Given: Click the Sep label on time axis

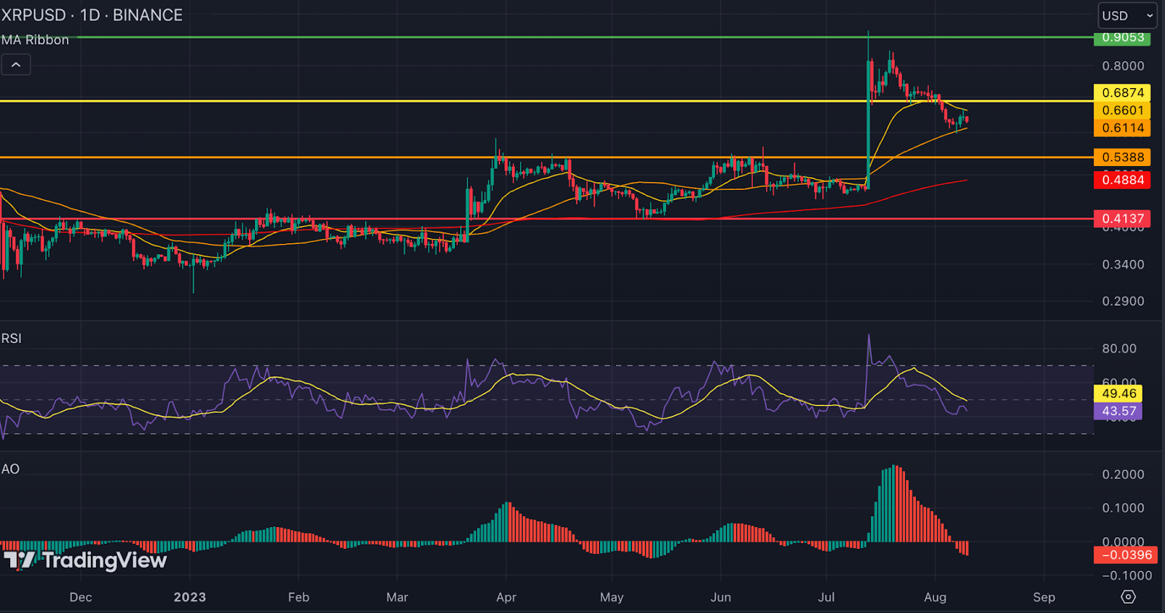Looking at the screenshot, I should pyautogui.click(x=1043, y=597).
